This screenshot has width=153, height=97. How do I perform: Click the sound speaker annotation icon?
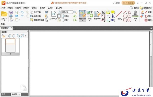click(113, 20)
